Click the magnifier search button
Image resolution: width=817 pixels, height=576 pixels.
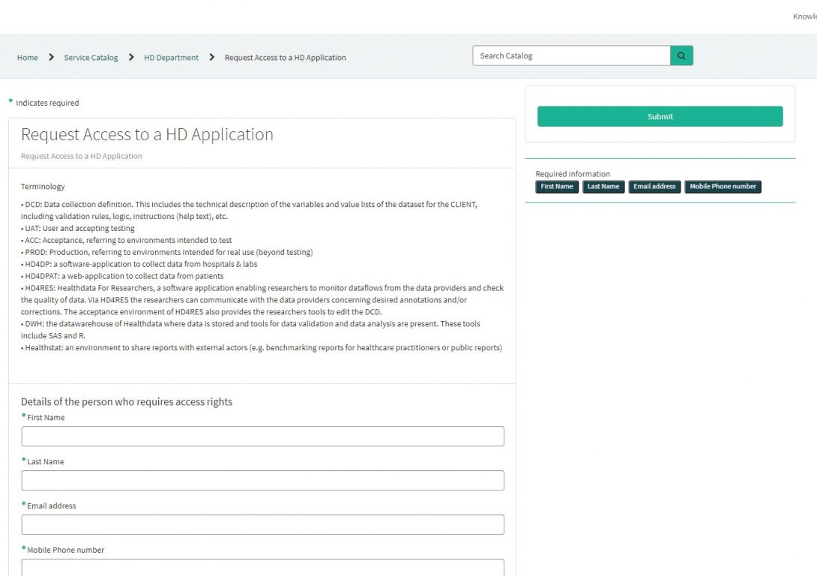tap(681, 56)
